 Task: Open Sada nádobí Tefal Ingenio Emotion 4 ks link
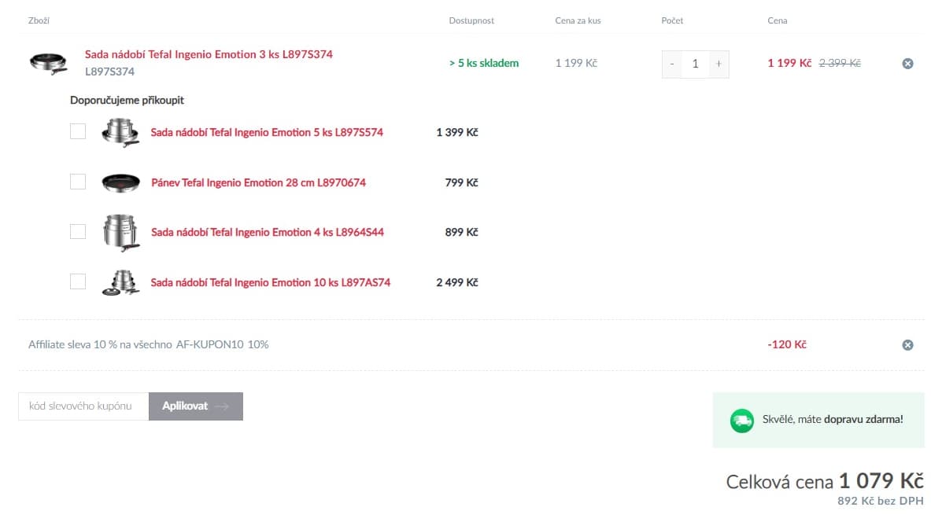point(268,233)
